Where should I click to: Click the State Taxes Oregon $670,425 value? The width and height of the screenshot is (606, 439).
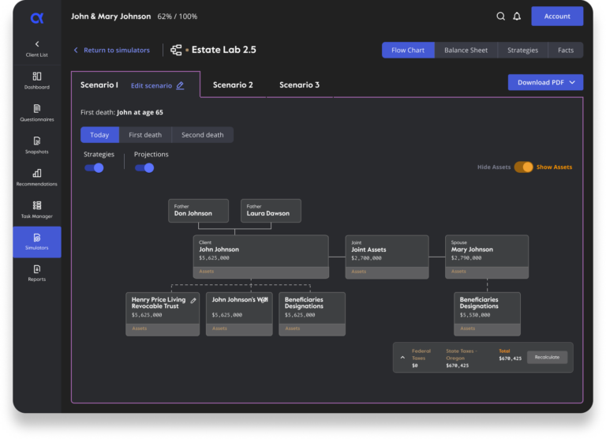(x=458, y=366)
